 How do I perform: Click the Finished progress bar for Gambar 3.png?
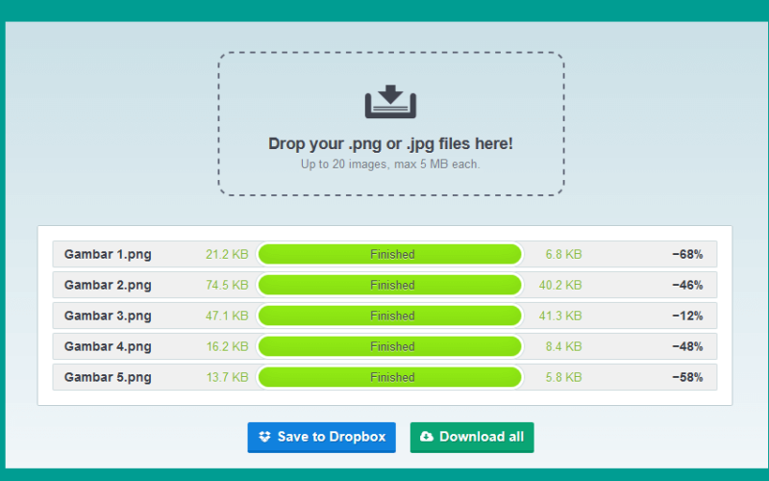point(390,316)
